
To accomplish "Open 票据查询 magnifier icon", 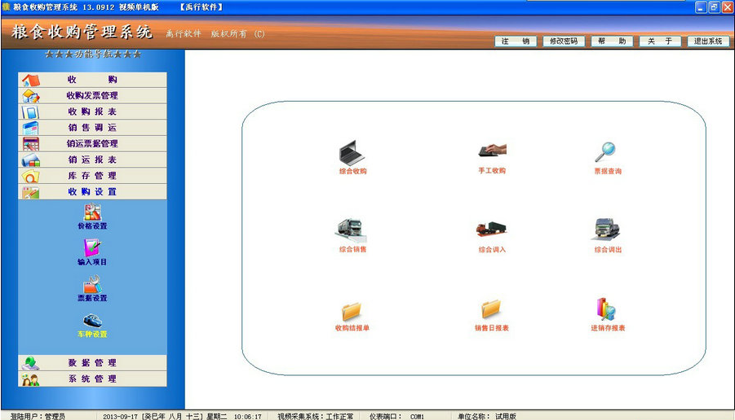I will click(605, 152).
